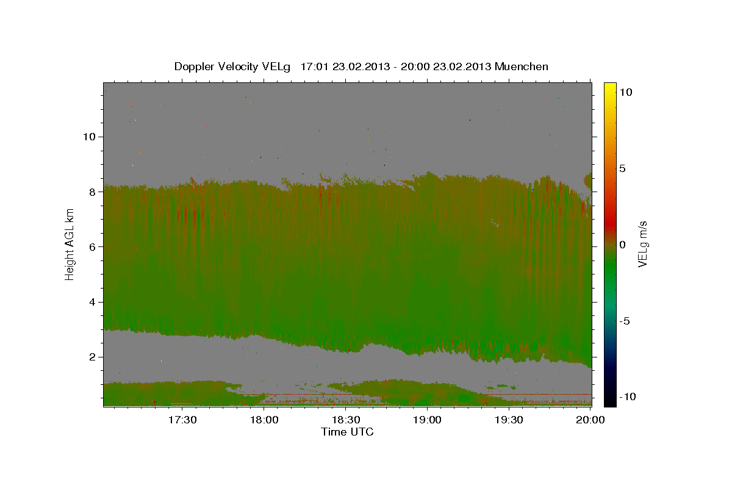Viewport: 732px width, 488px height.
Task: Click the colorbar value 0 label
Action: coord(623,245)
